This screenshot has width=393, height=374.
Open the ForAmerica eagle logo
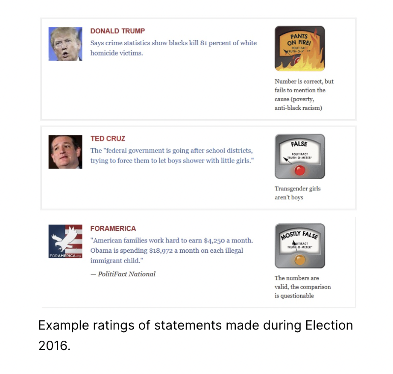(65, 242)
